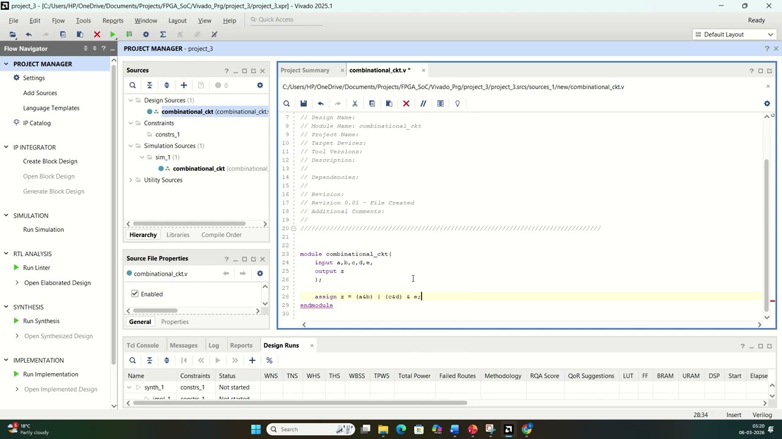Image resolution: width=782 pixels, height=439 pixels.
Task: Open Sources panel settings gear
Action: click(260, 85)
